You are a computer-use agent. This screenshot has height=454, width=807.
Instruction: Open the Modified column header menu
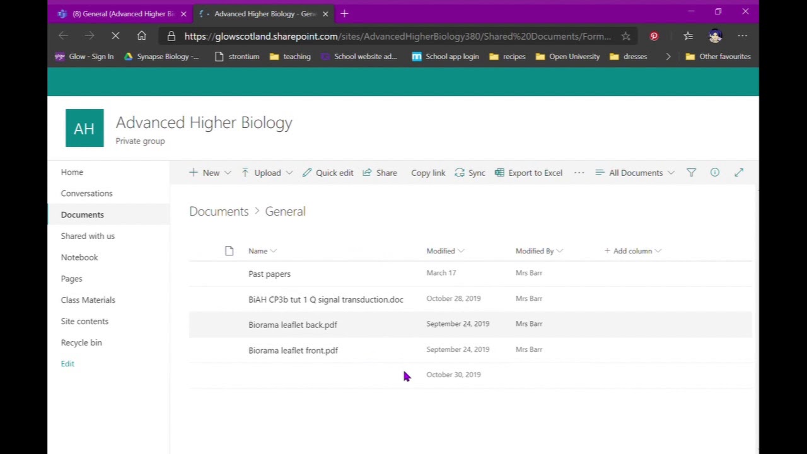445,251
